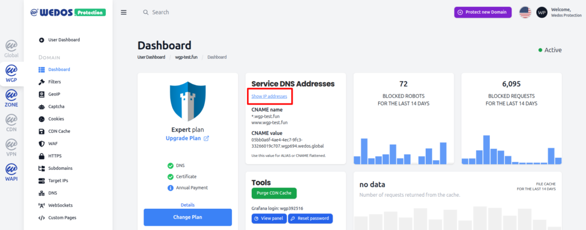The image size is (586, 230).
Task: Click the www.wgp-test.fun CNAME name
Action: (x=270, y=122)
